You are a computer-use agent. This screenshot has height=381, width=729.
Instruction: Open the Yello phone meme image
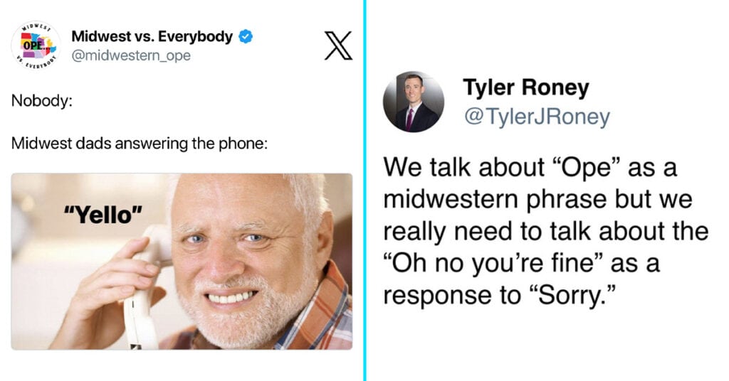[182, 262]
